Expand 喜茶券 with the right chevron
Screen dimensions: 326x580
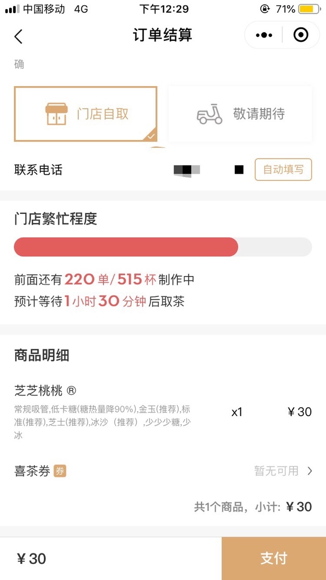[x=310, y=471]
